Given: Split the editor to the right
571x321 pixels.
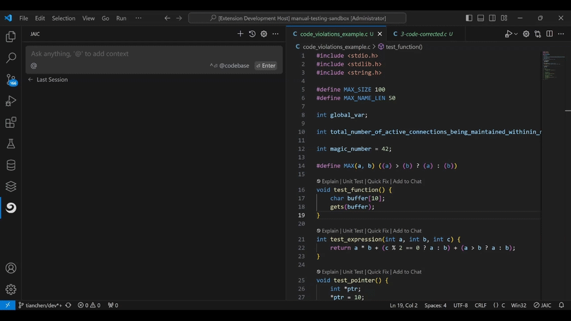Looking at the screenshot, I should (x=549, y=34).
